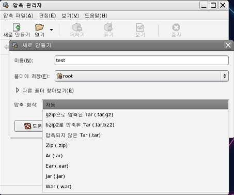Maximize the 압축 관리자 window
234x195 pixels.
[213, 5]
